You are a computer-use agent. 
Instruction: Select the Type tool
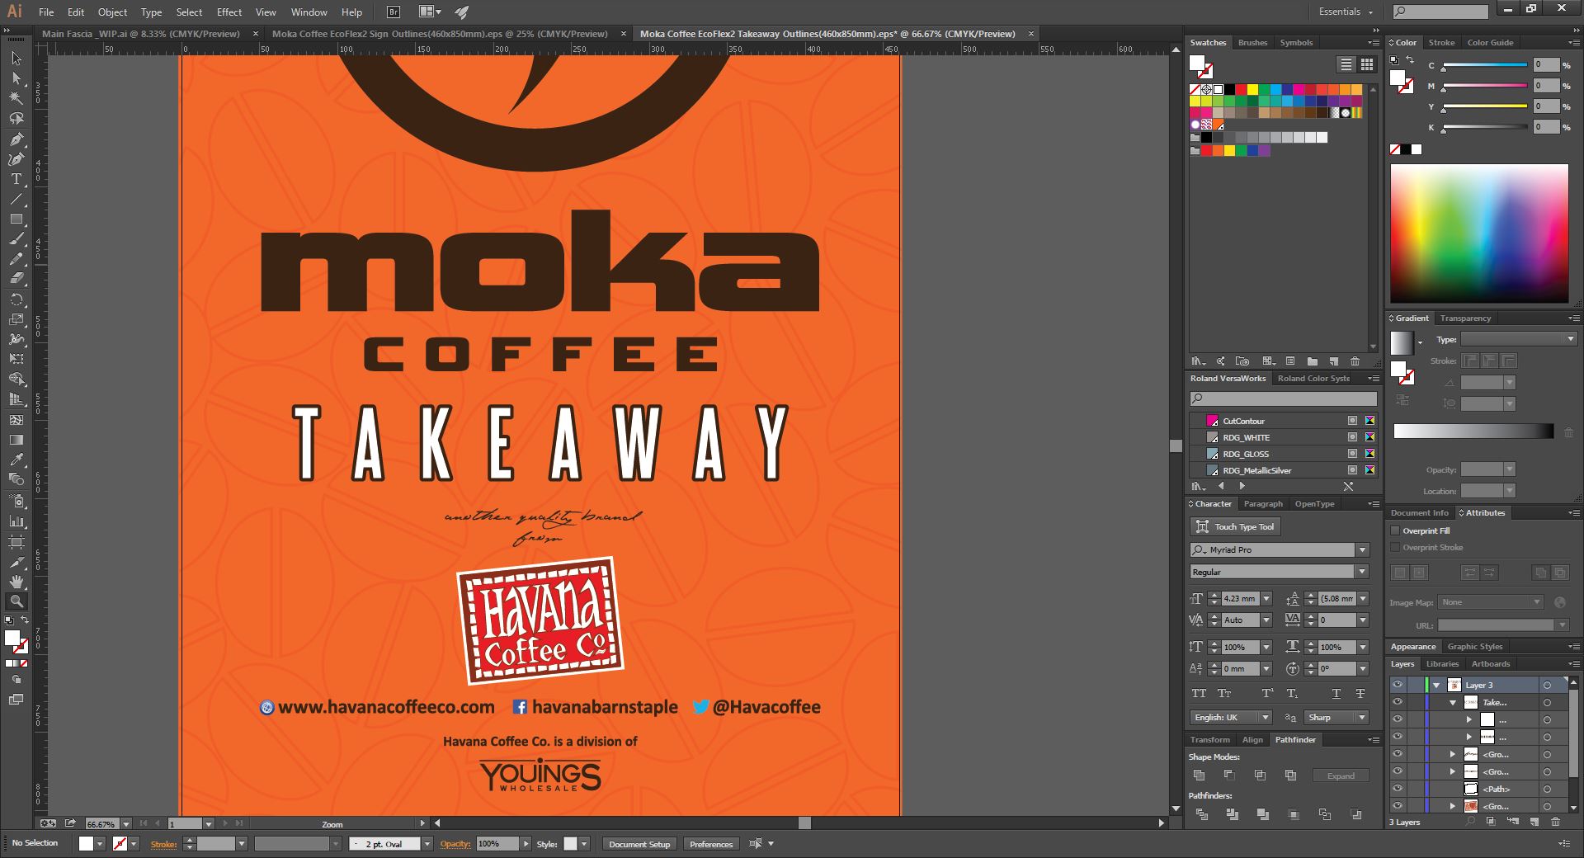[x=16, y=179]
